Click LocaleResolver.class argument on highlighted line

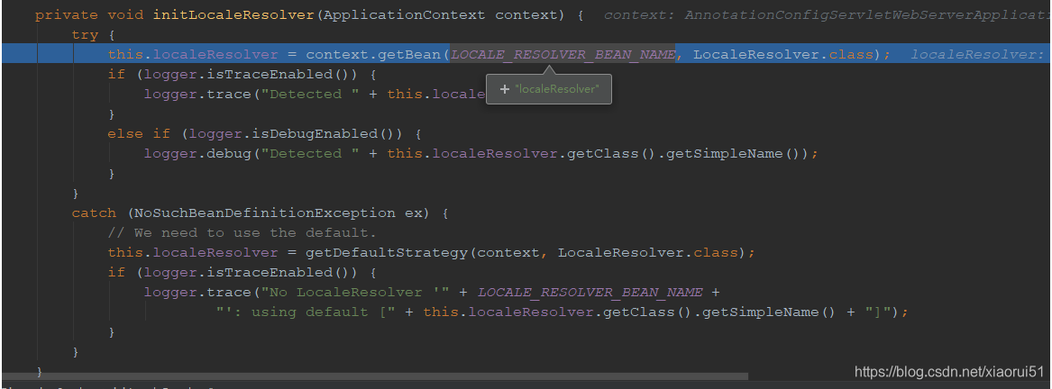tap(783, 54)
